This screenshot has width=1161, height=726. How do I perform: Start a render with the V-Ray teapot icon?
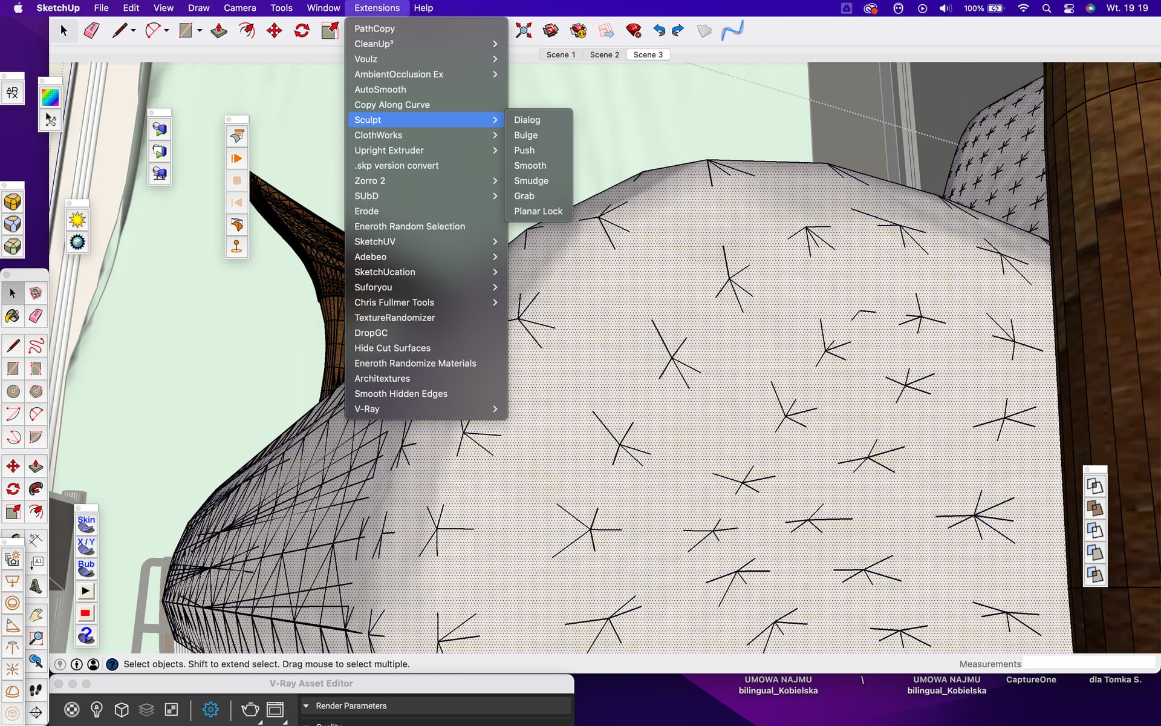click(250, 710)
